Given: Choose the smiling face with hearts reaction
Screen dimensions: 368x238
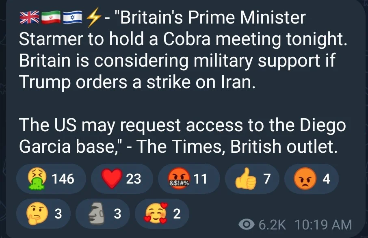Looking at the screenshot, I should tap(162, 214).
